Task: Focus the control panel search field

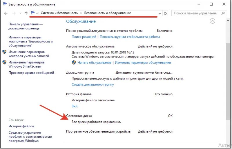Action: (x=199, y=13)
